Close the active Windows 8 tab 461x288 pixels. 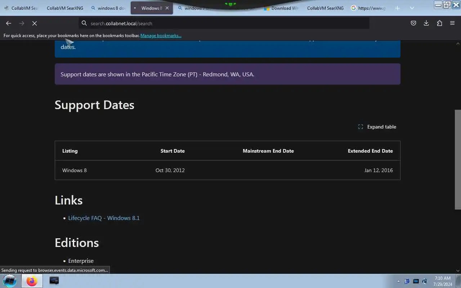click(167, 8)
